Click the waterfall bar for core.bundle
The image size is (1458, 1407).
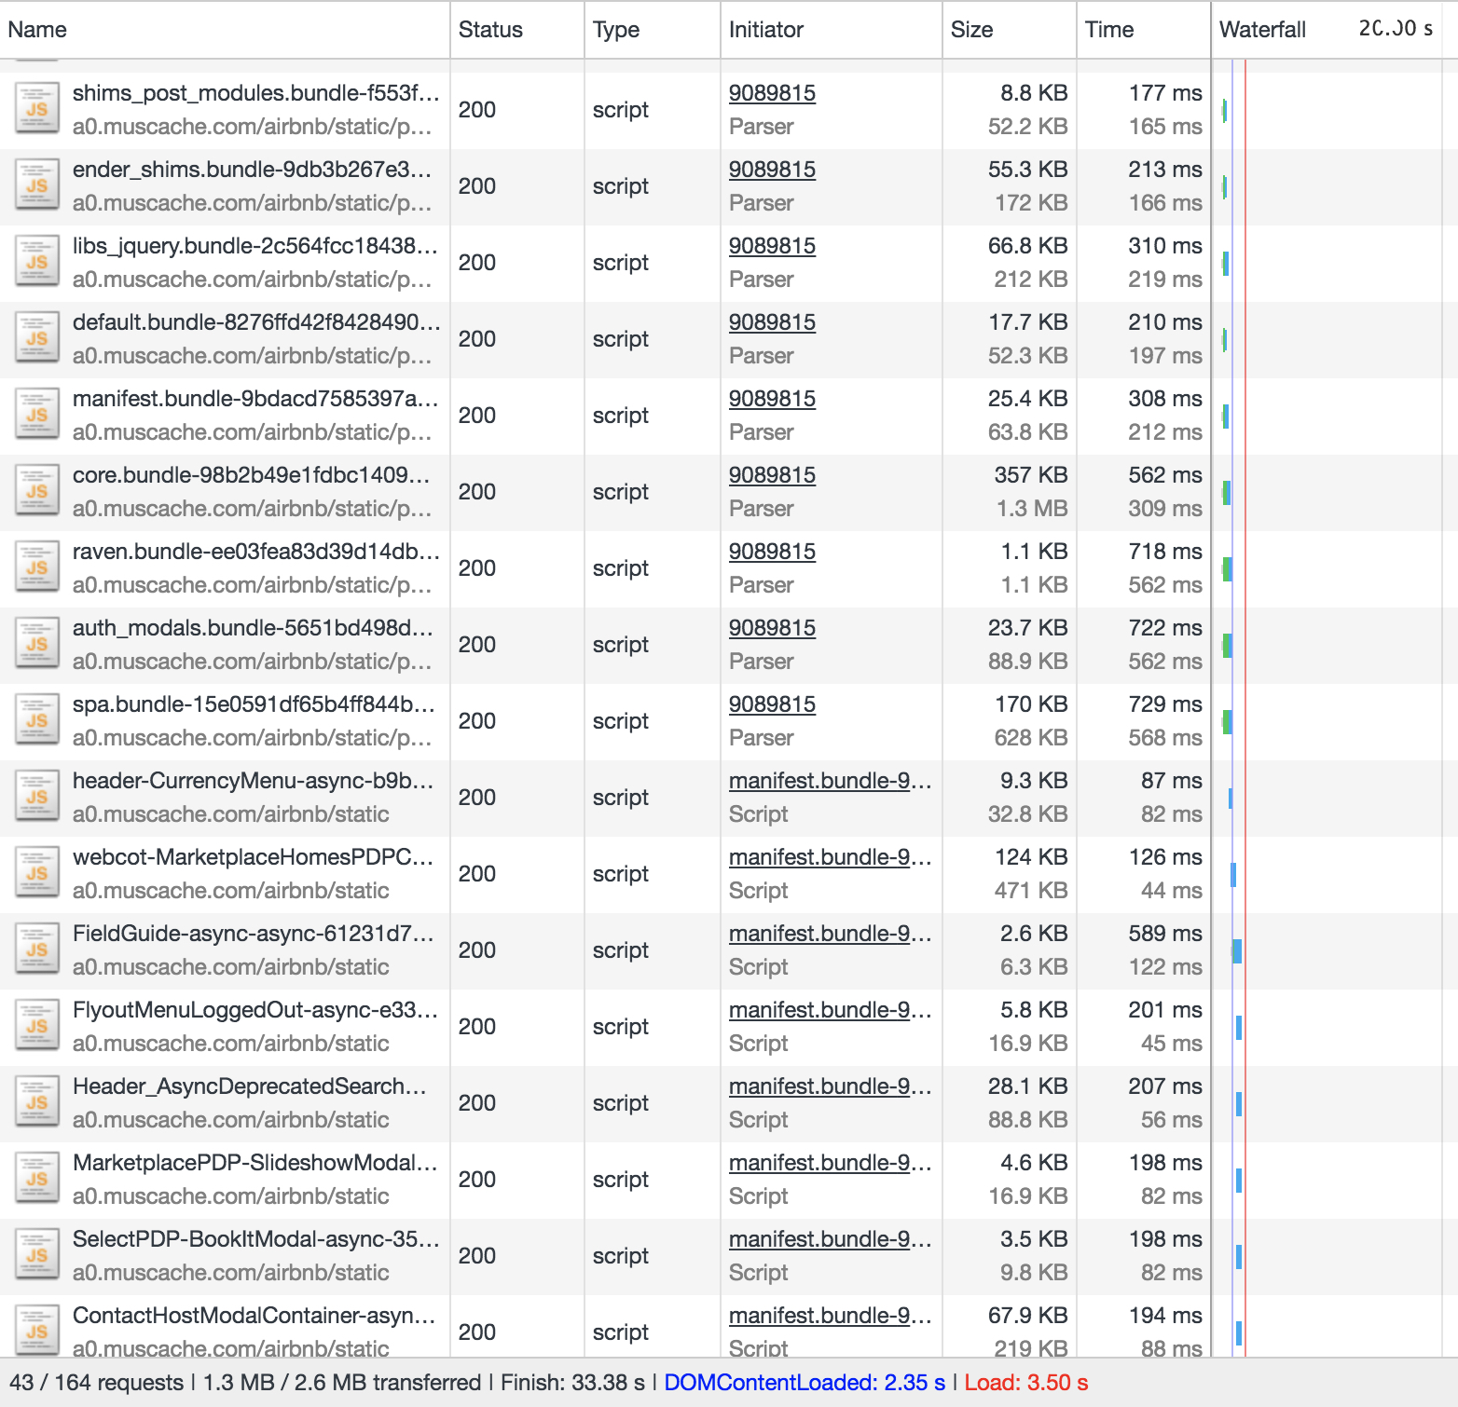tap(1227, 492)
